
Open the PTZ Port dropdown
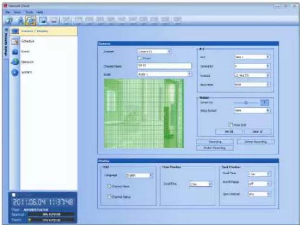[252, 57]
